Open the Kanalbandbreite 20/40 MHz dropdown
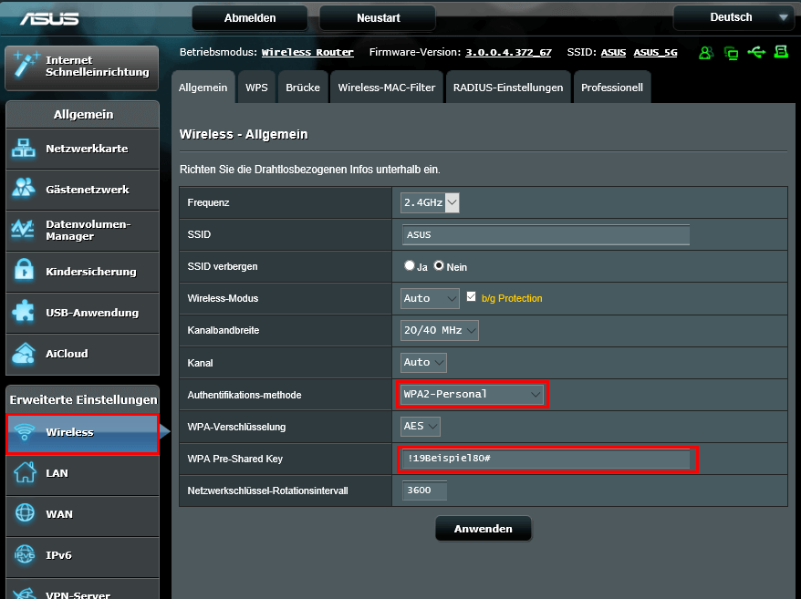 (x=440, y=330)
